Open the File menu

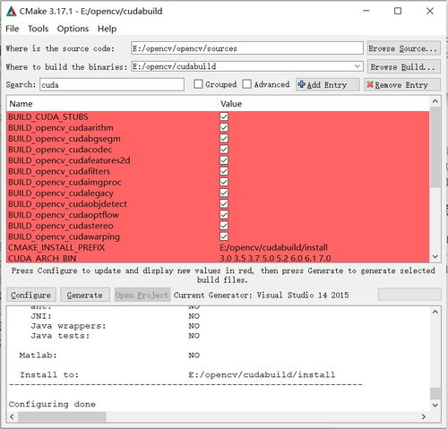click(x=13, y=29)
